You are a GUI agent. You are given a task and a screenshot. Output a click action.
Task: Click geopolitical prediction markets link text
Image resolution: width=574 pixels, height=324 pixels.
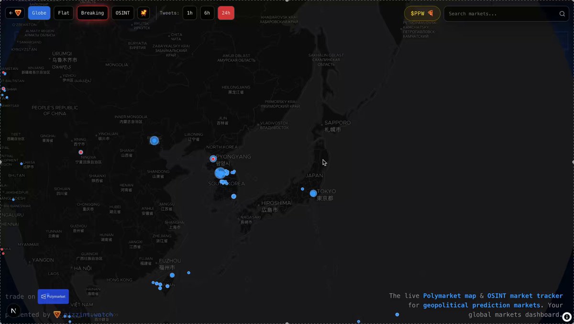click(x=482, y=305)
